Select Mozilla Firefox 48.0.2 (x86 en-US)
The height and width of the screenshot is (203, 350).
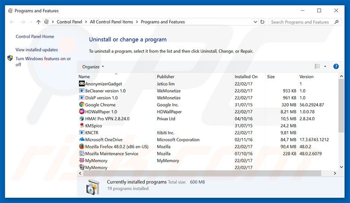click(x=117, y=147)
